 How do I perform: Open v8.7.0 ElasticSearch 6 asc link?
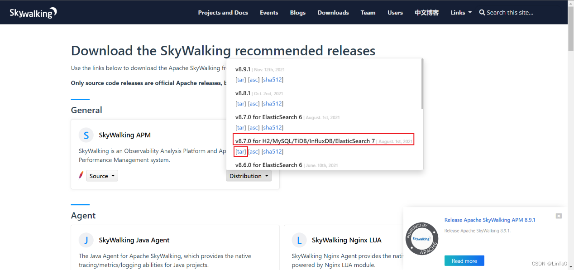point(254,128)
